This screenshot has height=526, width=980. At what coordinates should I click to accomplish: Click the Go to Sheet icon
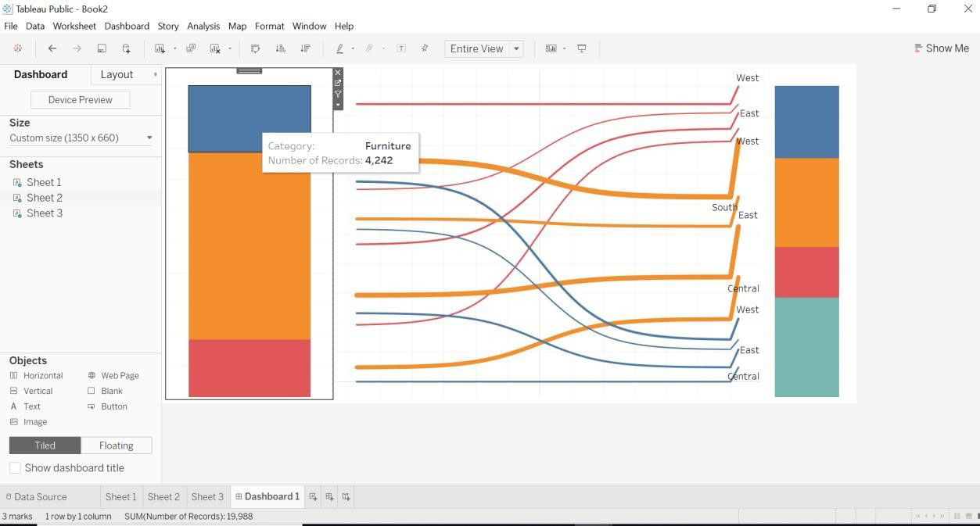(338, 83)
